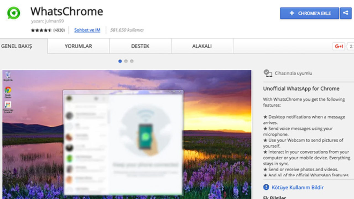Click the WhatsChrome green logo icon
Image resolution: width=354 pixels, height=199 pixels.
(14, 13)
